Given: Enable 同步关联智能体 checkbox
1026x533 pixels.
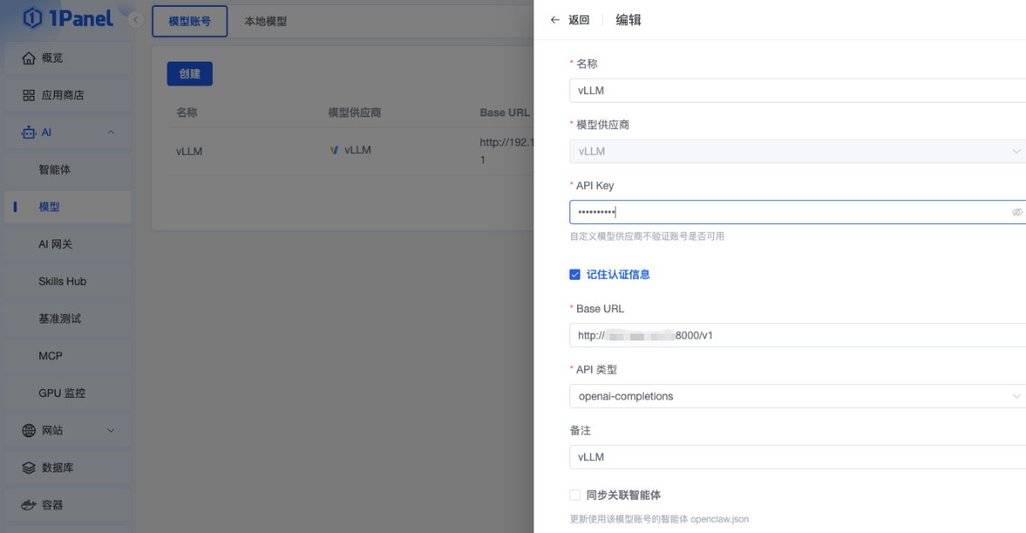Looking at the screenshot, I should 575,495.
